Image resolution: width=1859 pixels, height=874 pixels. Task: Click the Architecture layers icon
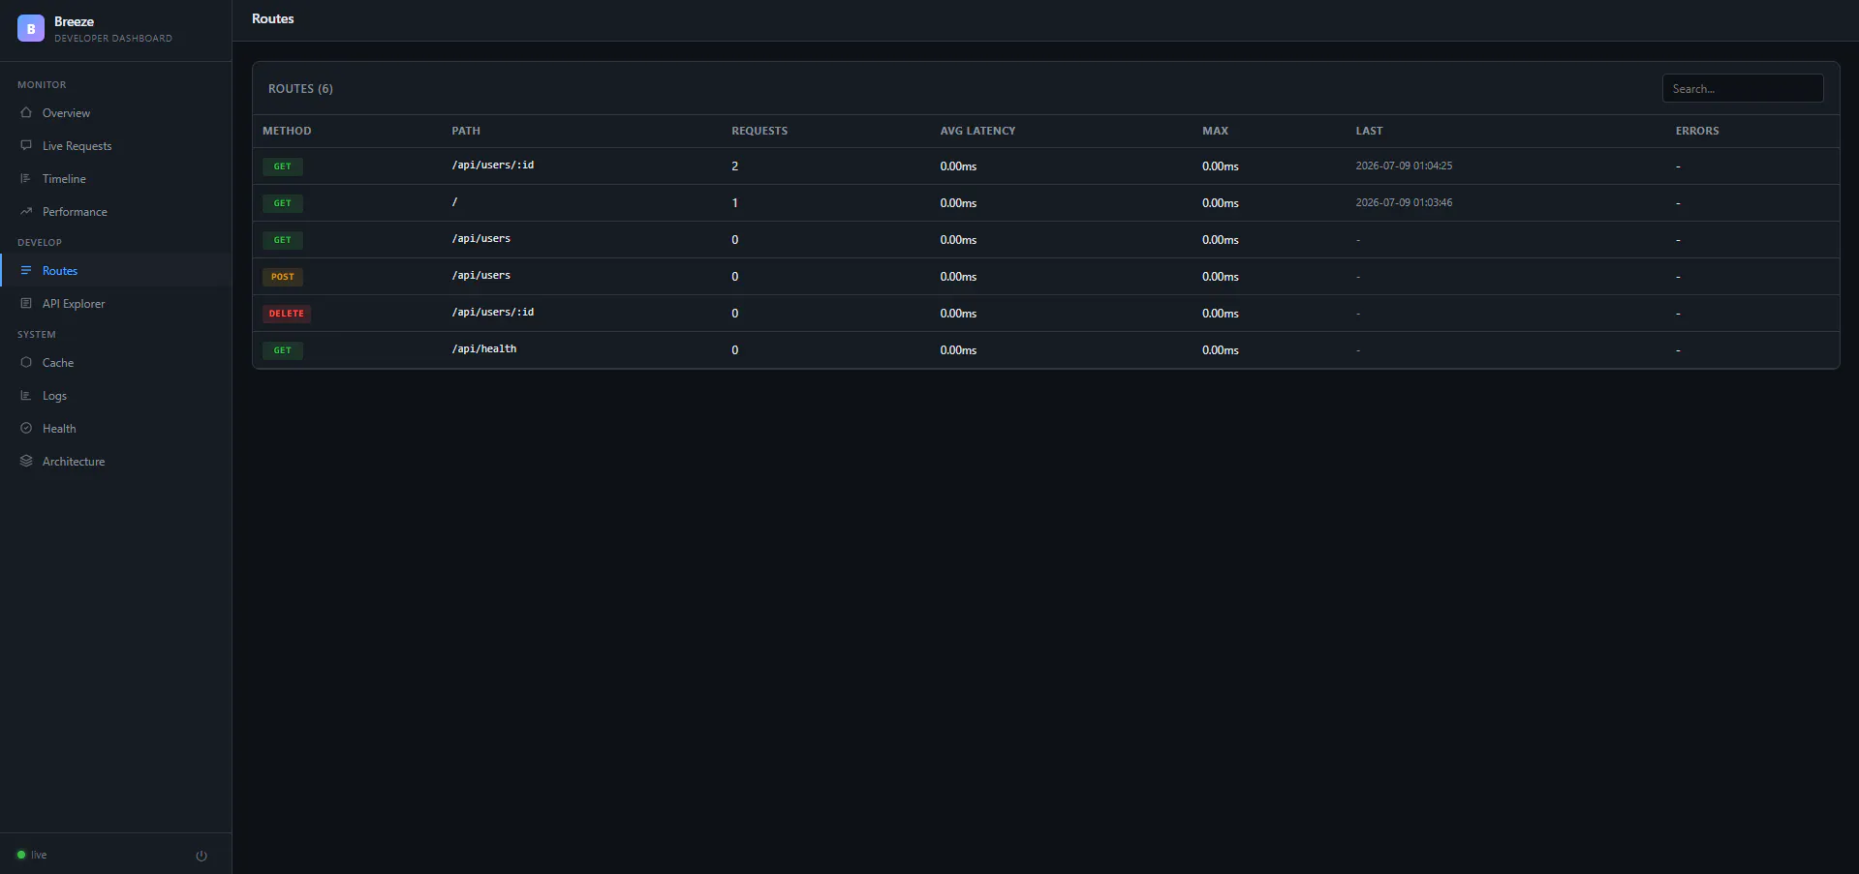point(26,462)
